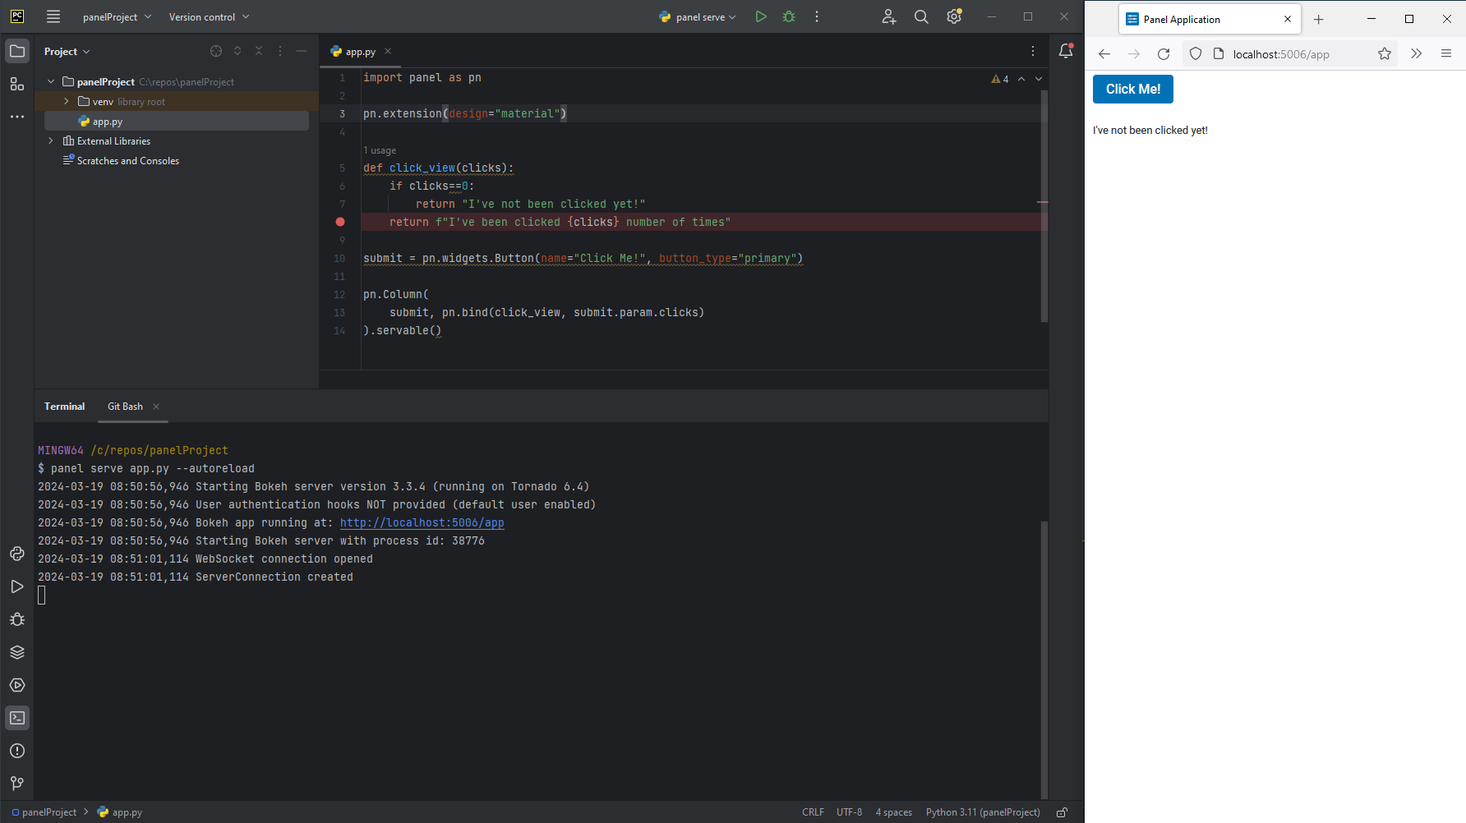Run the panel serve configuration
The height and width of the screenshot is (823, 1466).
[x=761, y=16]
